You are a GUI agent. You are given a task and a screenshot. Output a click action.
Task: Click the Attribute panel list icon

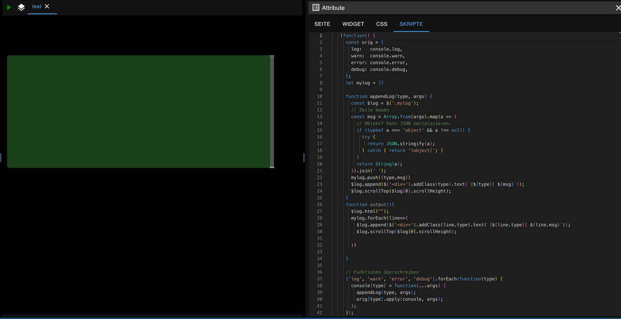tap(316, 8)
